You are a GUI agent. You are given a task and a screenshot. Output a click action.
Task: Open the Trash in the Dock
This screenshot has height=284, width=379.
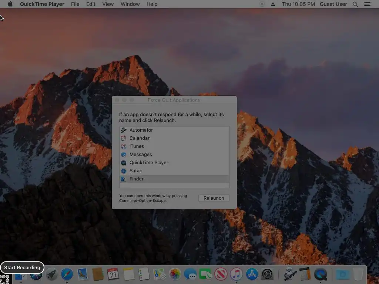358,274
